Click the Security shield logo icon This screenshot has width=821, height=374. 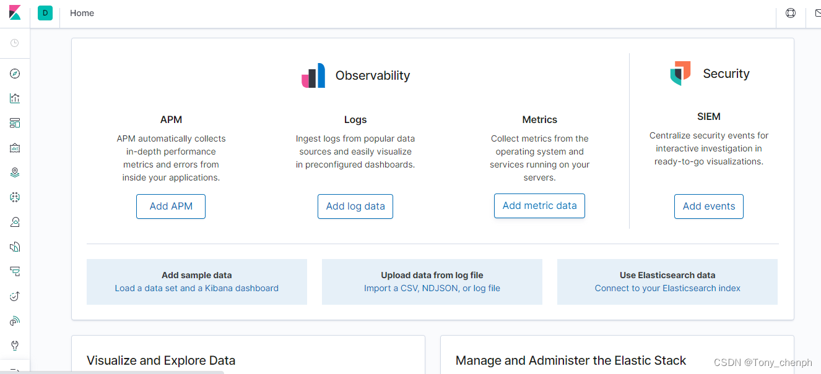[680, 73]
